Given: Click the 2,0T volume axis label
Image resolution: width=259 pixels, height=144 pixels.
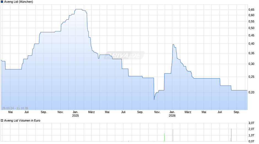Looking at the screenshot, I should click(251, 129).
